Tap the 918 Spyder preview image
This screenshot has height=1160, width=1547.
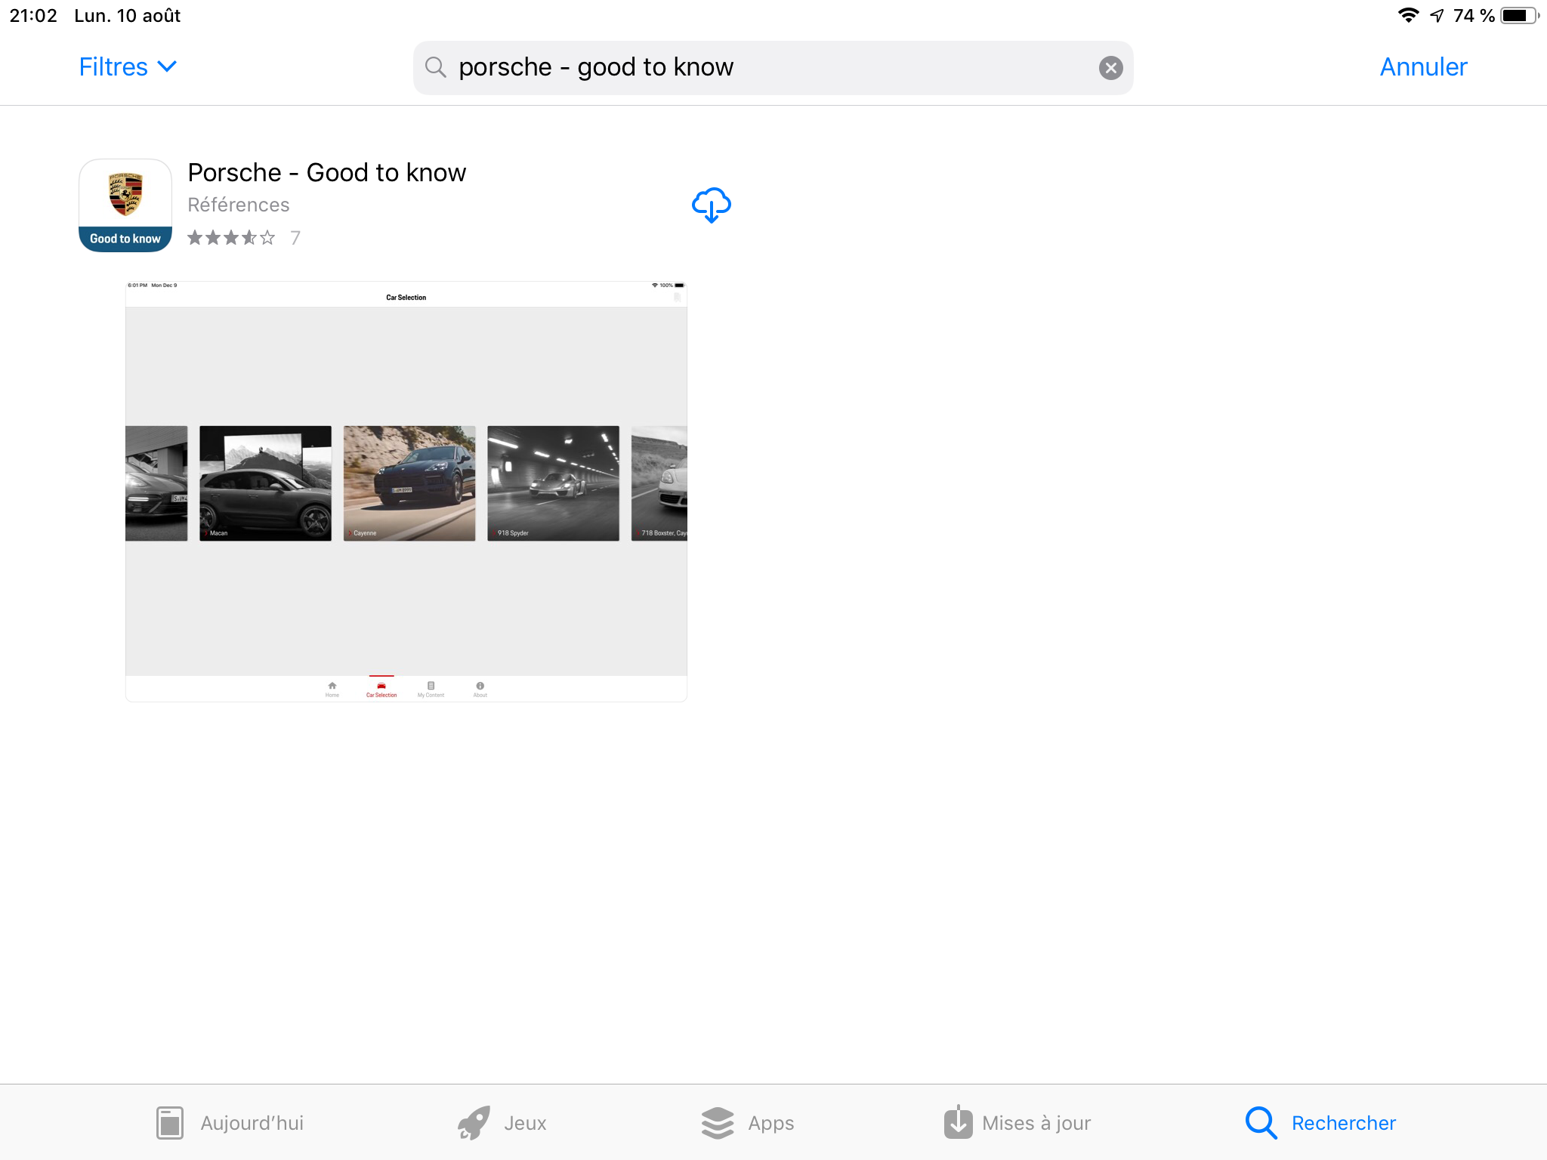pos(553,483)
